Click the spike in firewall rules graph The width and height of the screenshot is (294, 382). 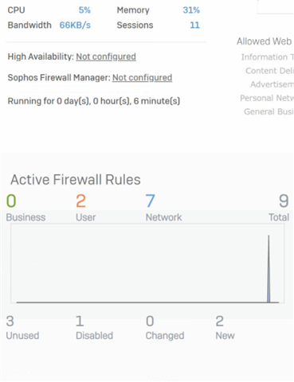pos(269,268)
